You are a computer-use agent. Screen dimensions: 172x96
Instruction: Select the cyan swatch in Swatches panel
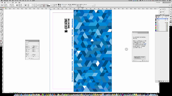pos(162,24)
